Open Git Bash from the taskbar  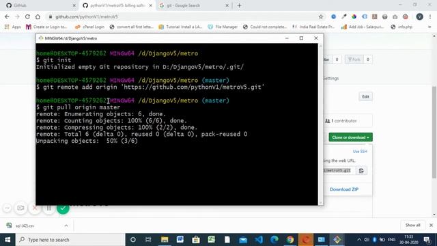tap(337, 240)
